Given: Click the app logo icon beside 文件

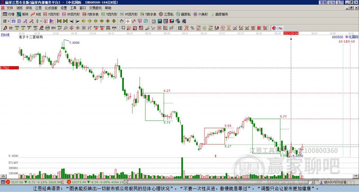Looking at the screenshot, I should click(3, 8).
